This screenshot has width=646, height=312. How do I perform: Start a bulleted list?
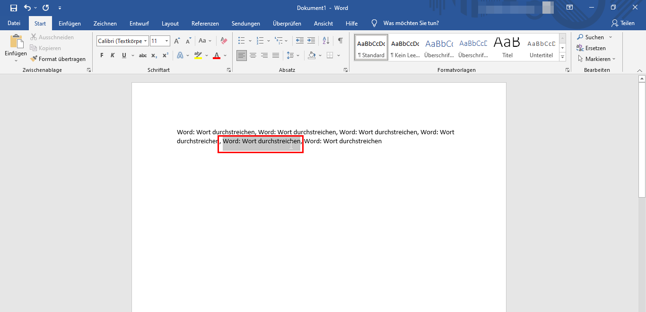tap(242, 41)
